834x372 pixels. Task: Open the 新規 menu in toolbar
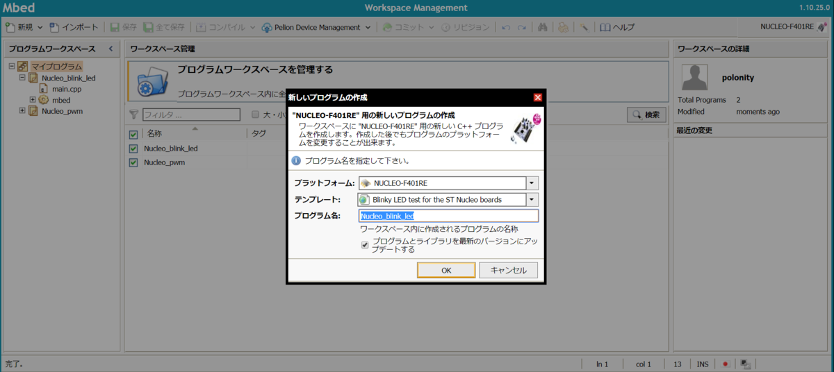[x=20, y=27]
